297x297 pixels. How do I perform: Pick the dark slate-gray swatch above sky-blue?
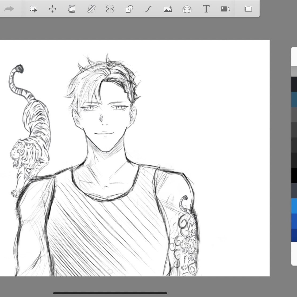[x=294, y=191]
